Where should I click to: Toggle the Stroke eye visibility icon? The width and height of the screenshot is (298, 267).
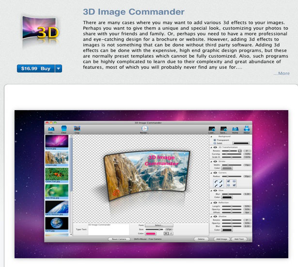pos(215,162)
